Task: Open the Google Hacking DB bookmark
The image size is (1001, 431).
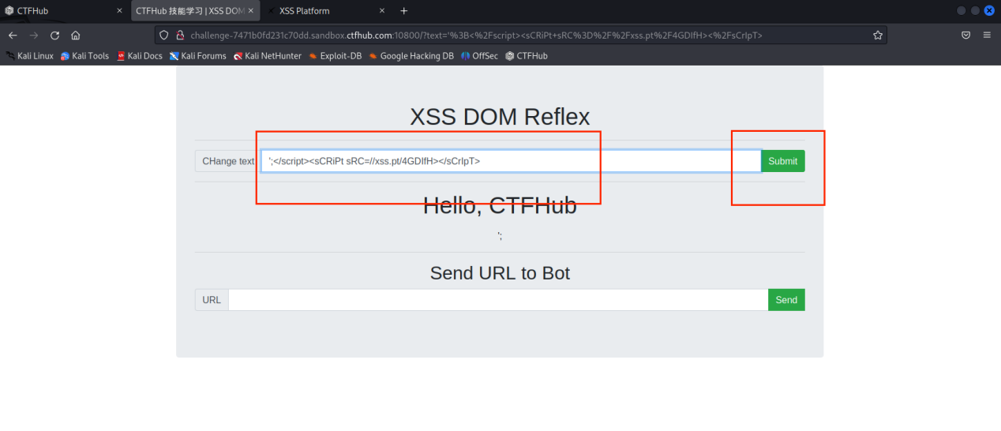Action: (x=411, y=56)
